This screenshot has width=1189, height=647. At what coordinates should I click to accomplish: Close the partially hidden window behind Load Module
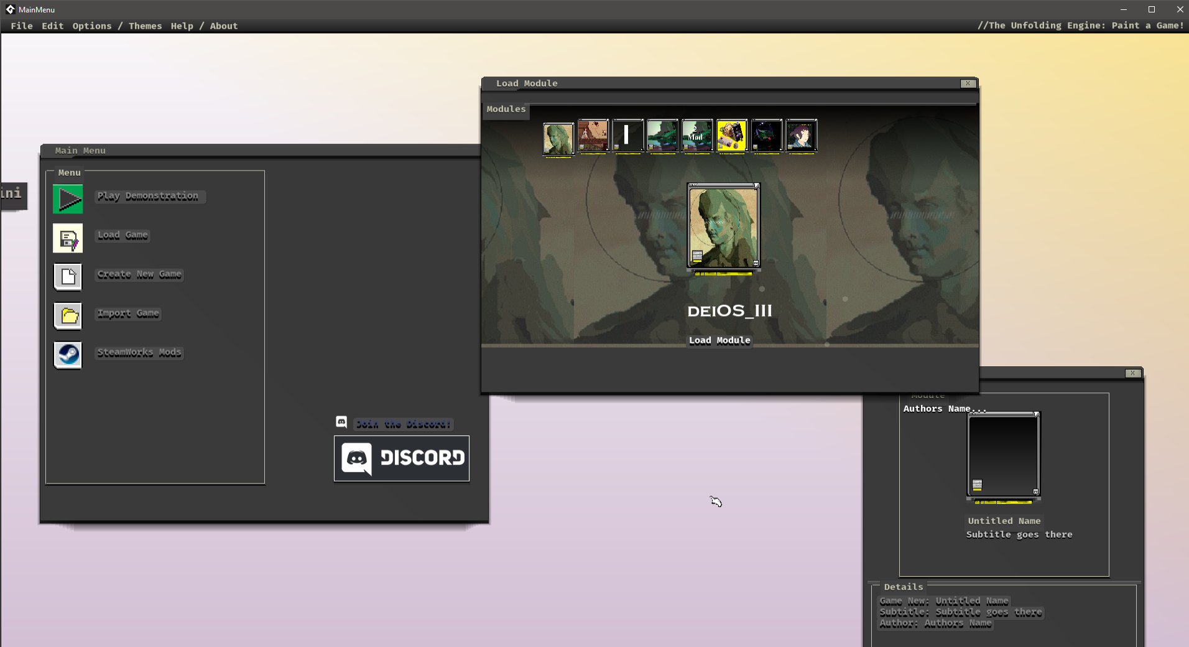click(1133, 373)
